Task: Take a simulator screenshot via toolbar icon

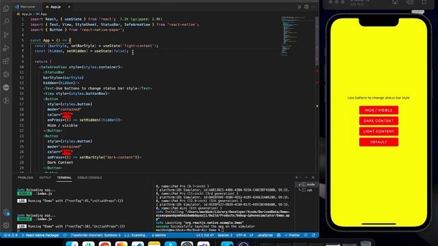Action: [410, 2]
